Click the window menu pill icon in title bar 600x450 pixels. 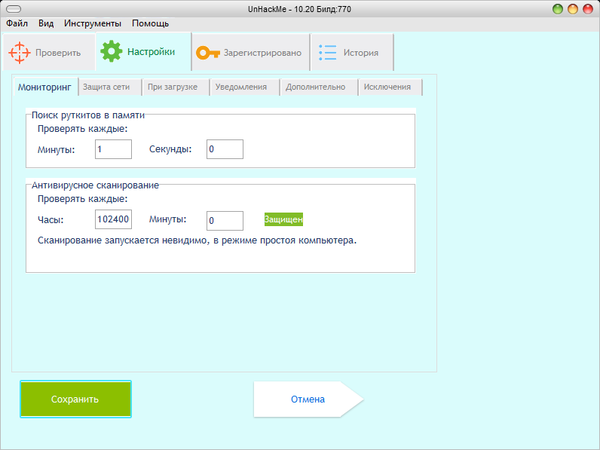coord(14,9)
